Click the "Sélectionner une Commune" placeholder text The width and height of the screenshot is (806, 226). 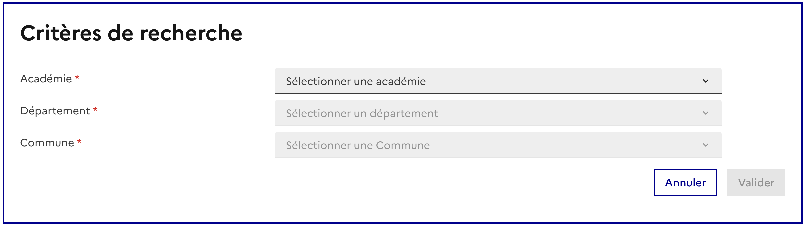point(358,145)
